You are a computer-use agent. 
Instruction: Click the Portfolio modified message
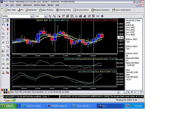[27, 97]
